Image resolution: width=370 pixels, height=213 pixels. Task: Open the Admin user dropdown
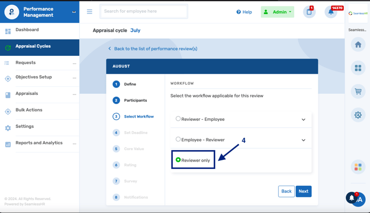click(x=277, y=12)
